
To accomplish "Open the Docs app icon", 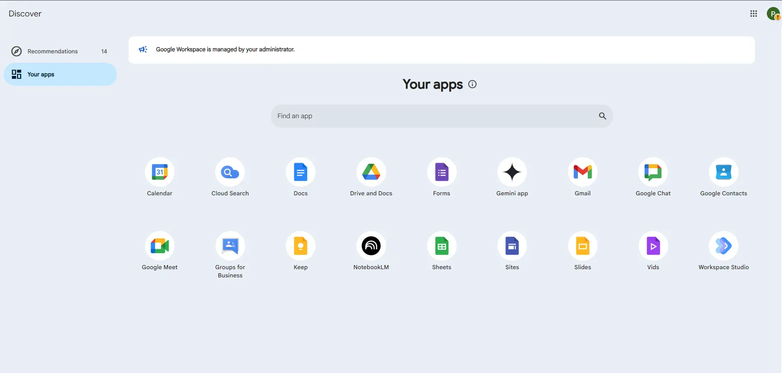I will pos(301,172).
